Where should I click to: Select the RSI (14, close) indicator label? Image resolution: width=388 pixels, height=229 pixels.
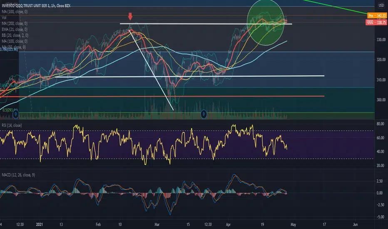pos(12,125)
